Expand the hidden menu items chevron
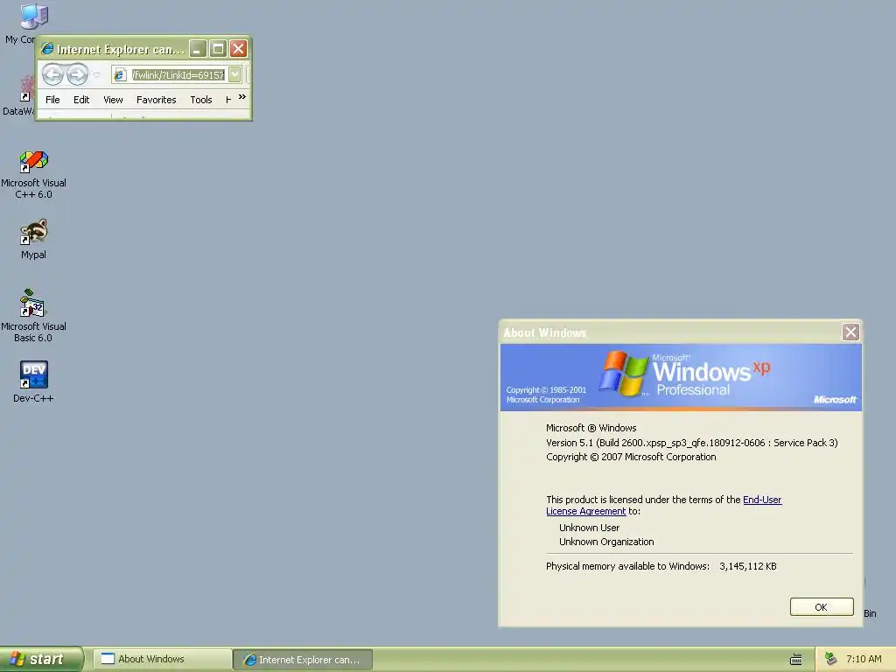The image size is (896, 672). pyautogui.click(x=242, y=97)
